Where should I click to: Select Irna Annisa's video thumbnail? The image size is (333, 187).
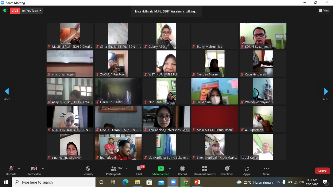tap(166, 119)
